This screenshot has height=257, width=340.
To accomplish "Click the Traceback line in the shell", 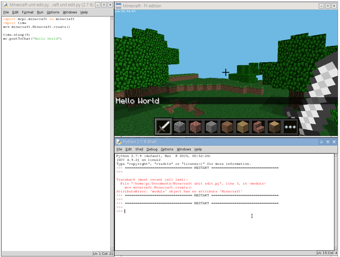I will coord(152,180).
